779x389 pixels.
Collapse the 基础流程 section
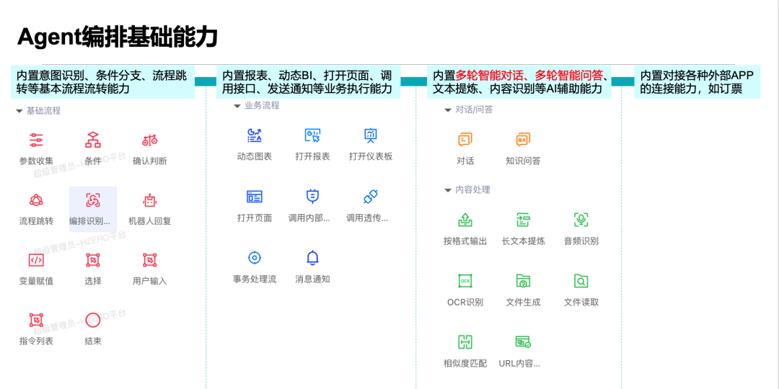[19, 111]
